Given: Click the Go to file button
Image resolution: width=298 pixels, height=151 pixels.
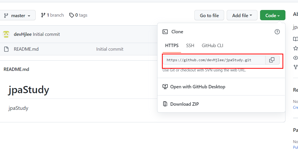Looking at the screenshot, I should click(x=209, y=15).
